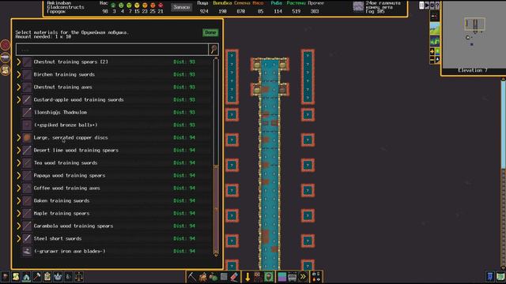Open the hammer labor icon bottom-left
The image size is (506, 284).
coord(37,277)
